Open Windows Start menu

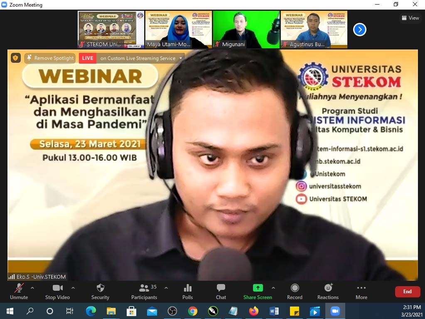10,311
